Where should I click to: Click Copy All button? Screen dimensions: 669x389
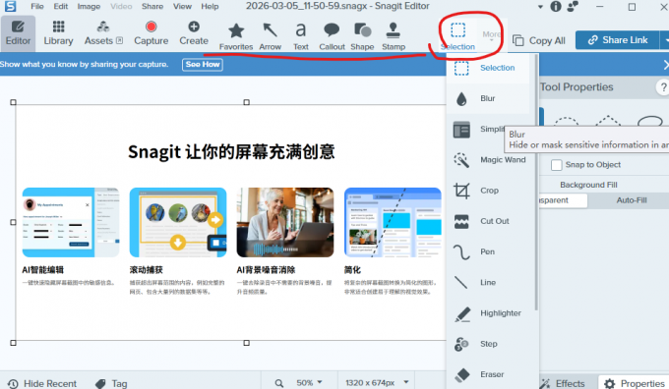[539, 40]
